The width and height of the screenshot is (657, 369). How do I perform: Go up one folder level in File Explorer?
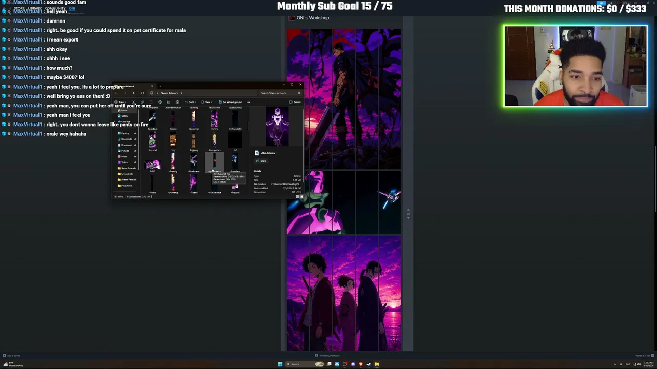pos(133,93)
